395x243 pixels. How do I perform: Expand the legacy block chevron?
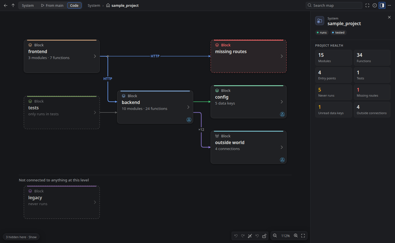pyautogui.click(x=95, y=202)
